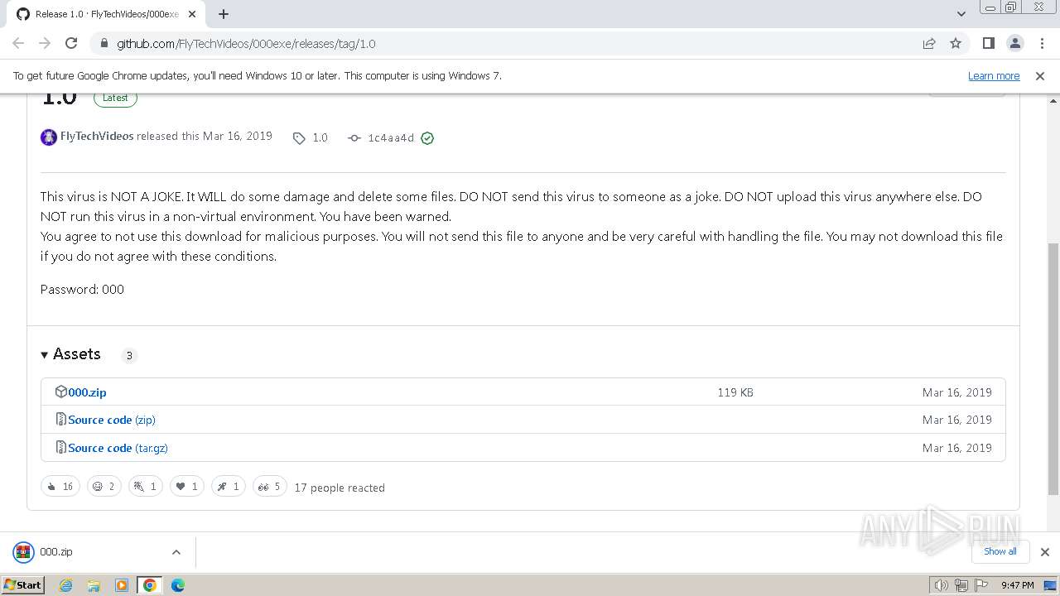The image size is (1060, 596).
Task: Download the 000.zip asset
Action: [x=87, y=392]
